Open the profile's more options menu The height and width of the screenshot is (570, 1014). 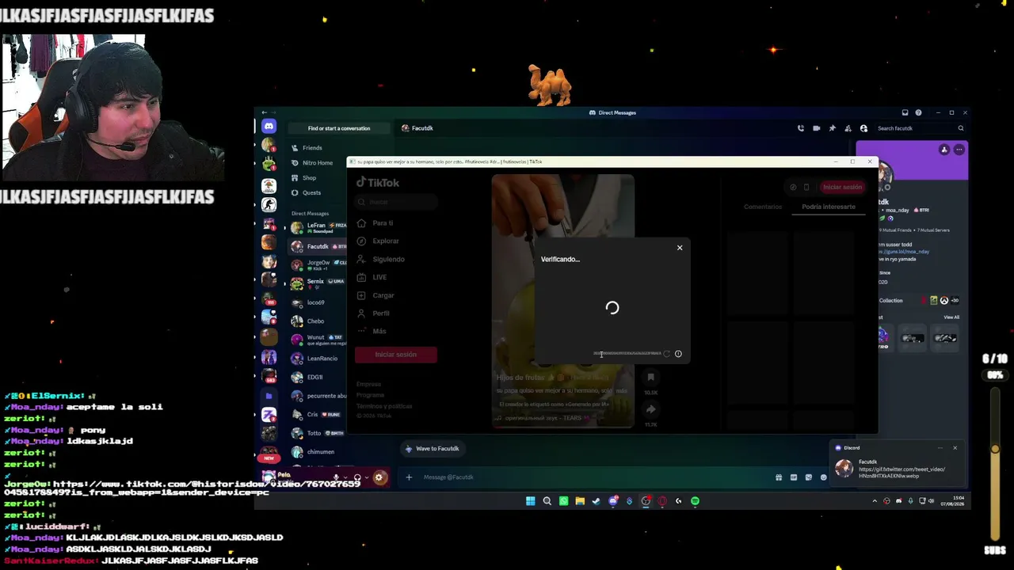959,150
